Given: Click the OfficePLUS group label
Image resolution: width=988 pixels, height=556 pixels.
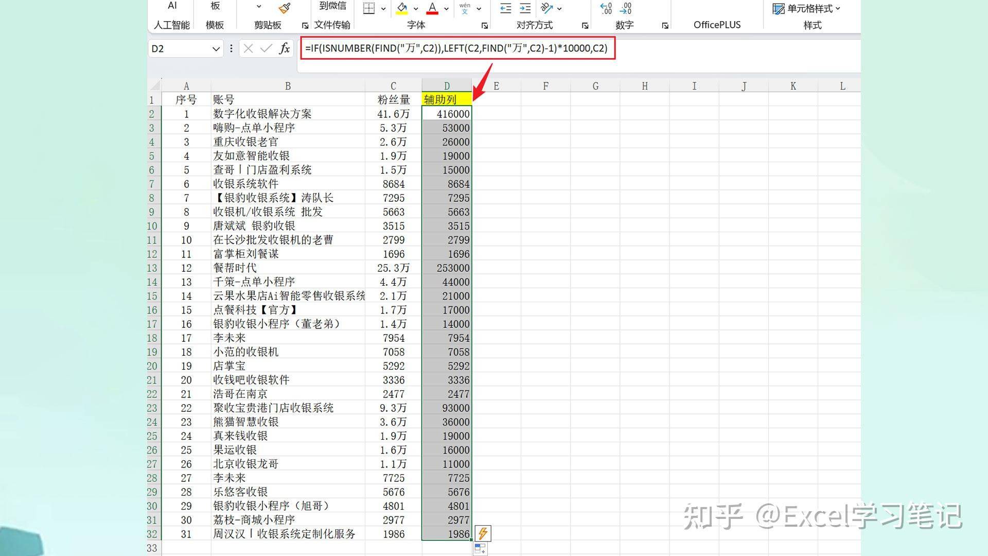Looking at the screenshot, I should pos(717,25).
